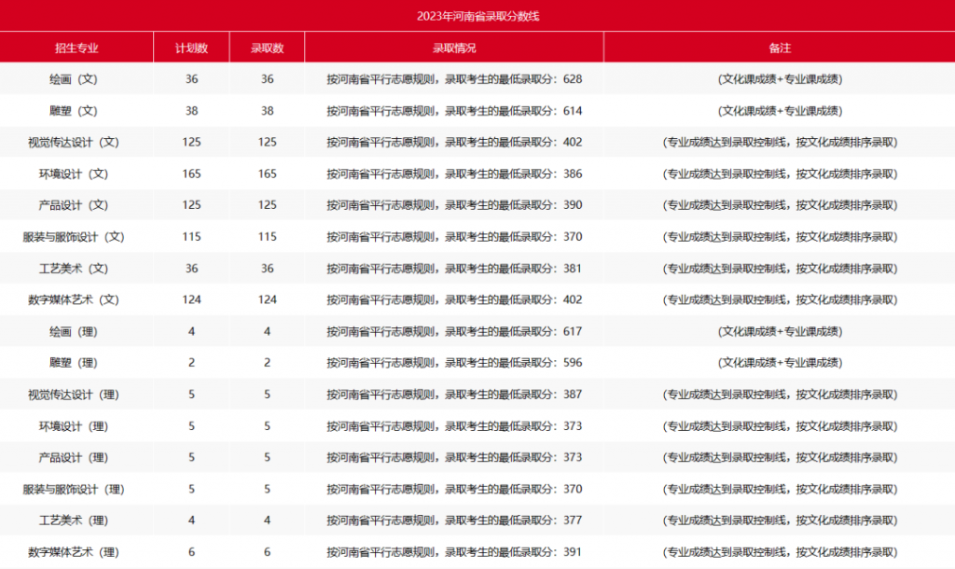
Task: Click the 计划数 value "6" in 数字媒体艺术（理） row
Action: click(x=191, y=552)
